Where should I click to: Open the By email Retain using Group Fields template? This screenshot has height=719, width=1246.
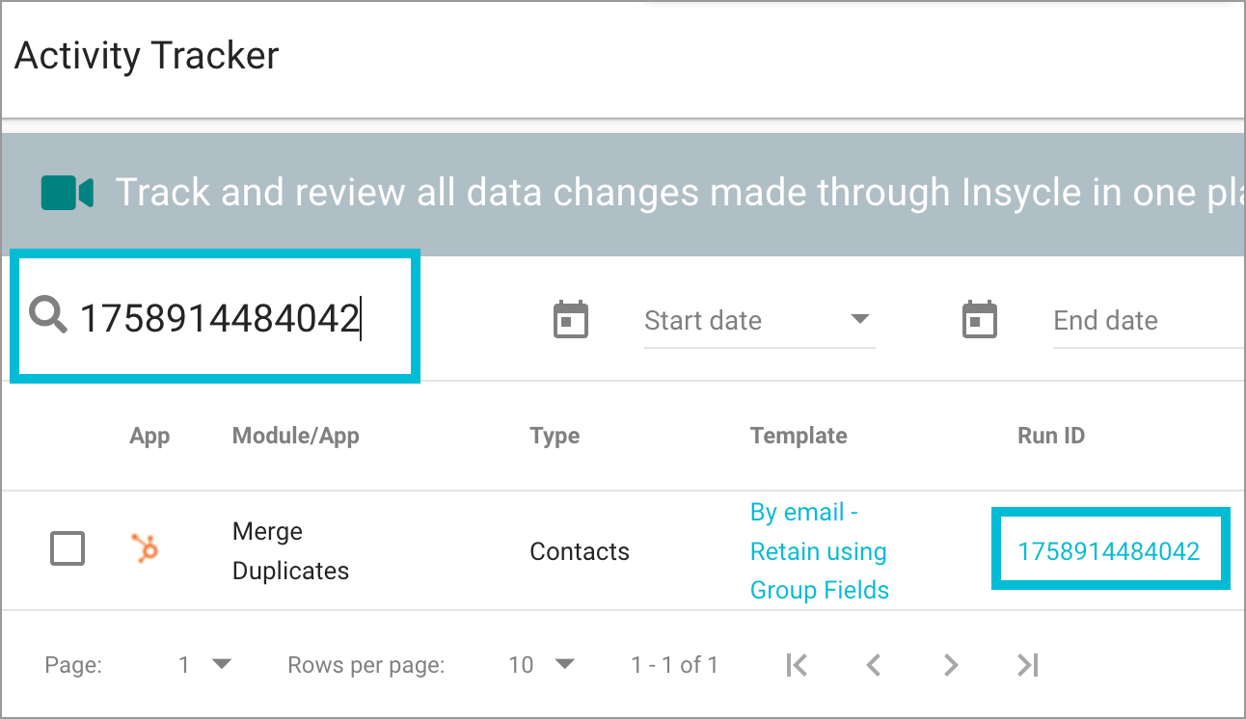818,550
